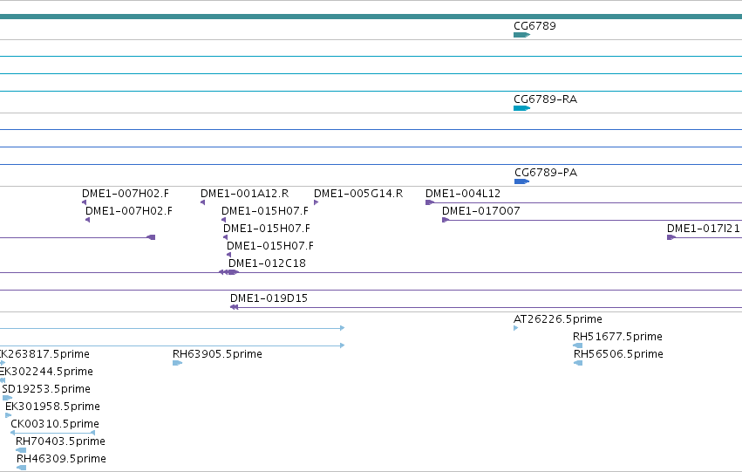Select the DME1-019D15 double arrow marker
The image size is (742, 472).
(x=234, y=307)
